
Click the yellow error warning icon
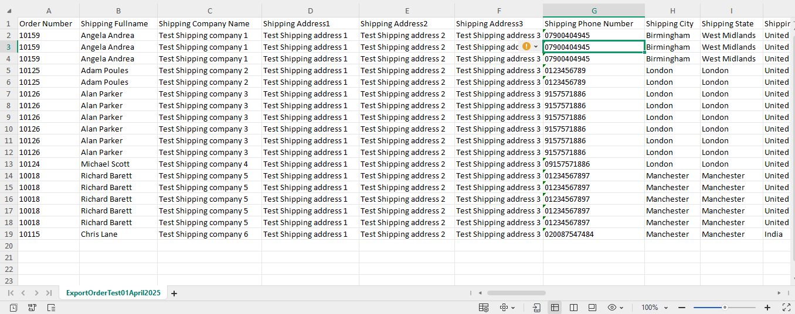[x=526, y=46]
